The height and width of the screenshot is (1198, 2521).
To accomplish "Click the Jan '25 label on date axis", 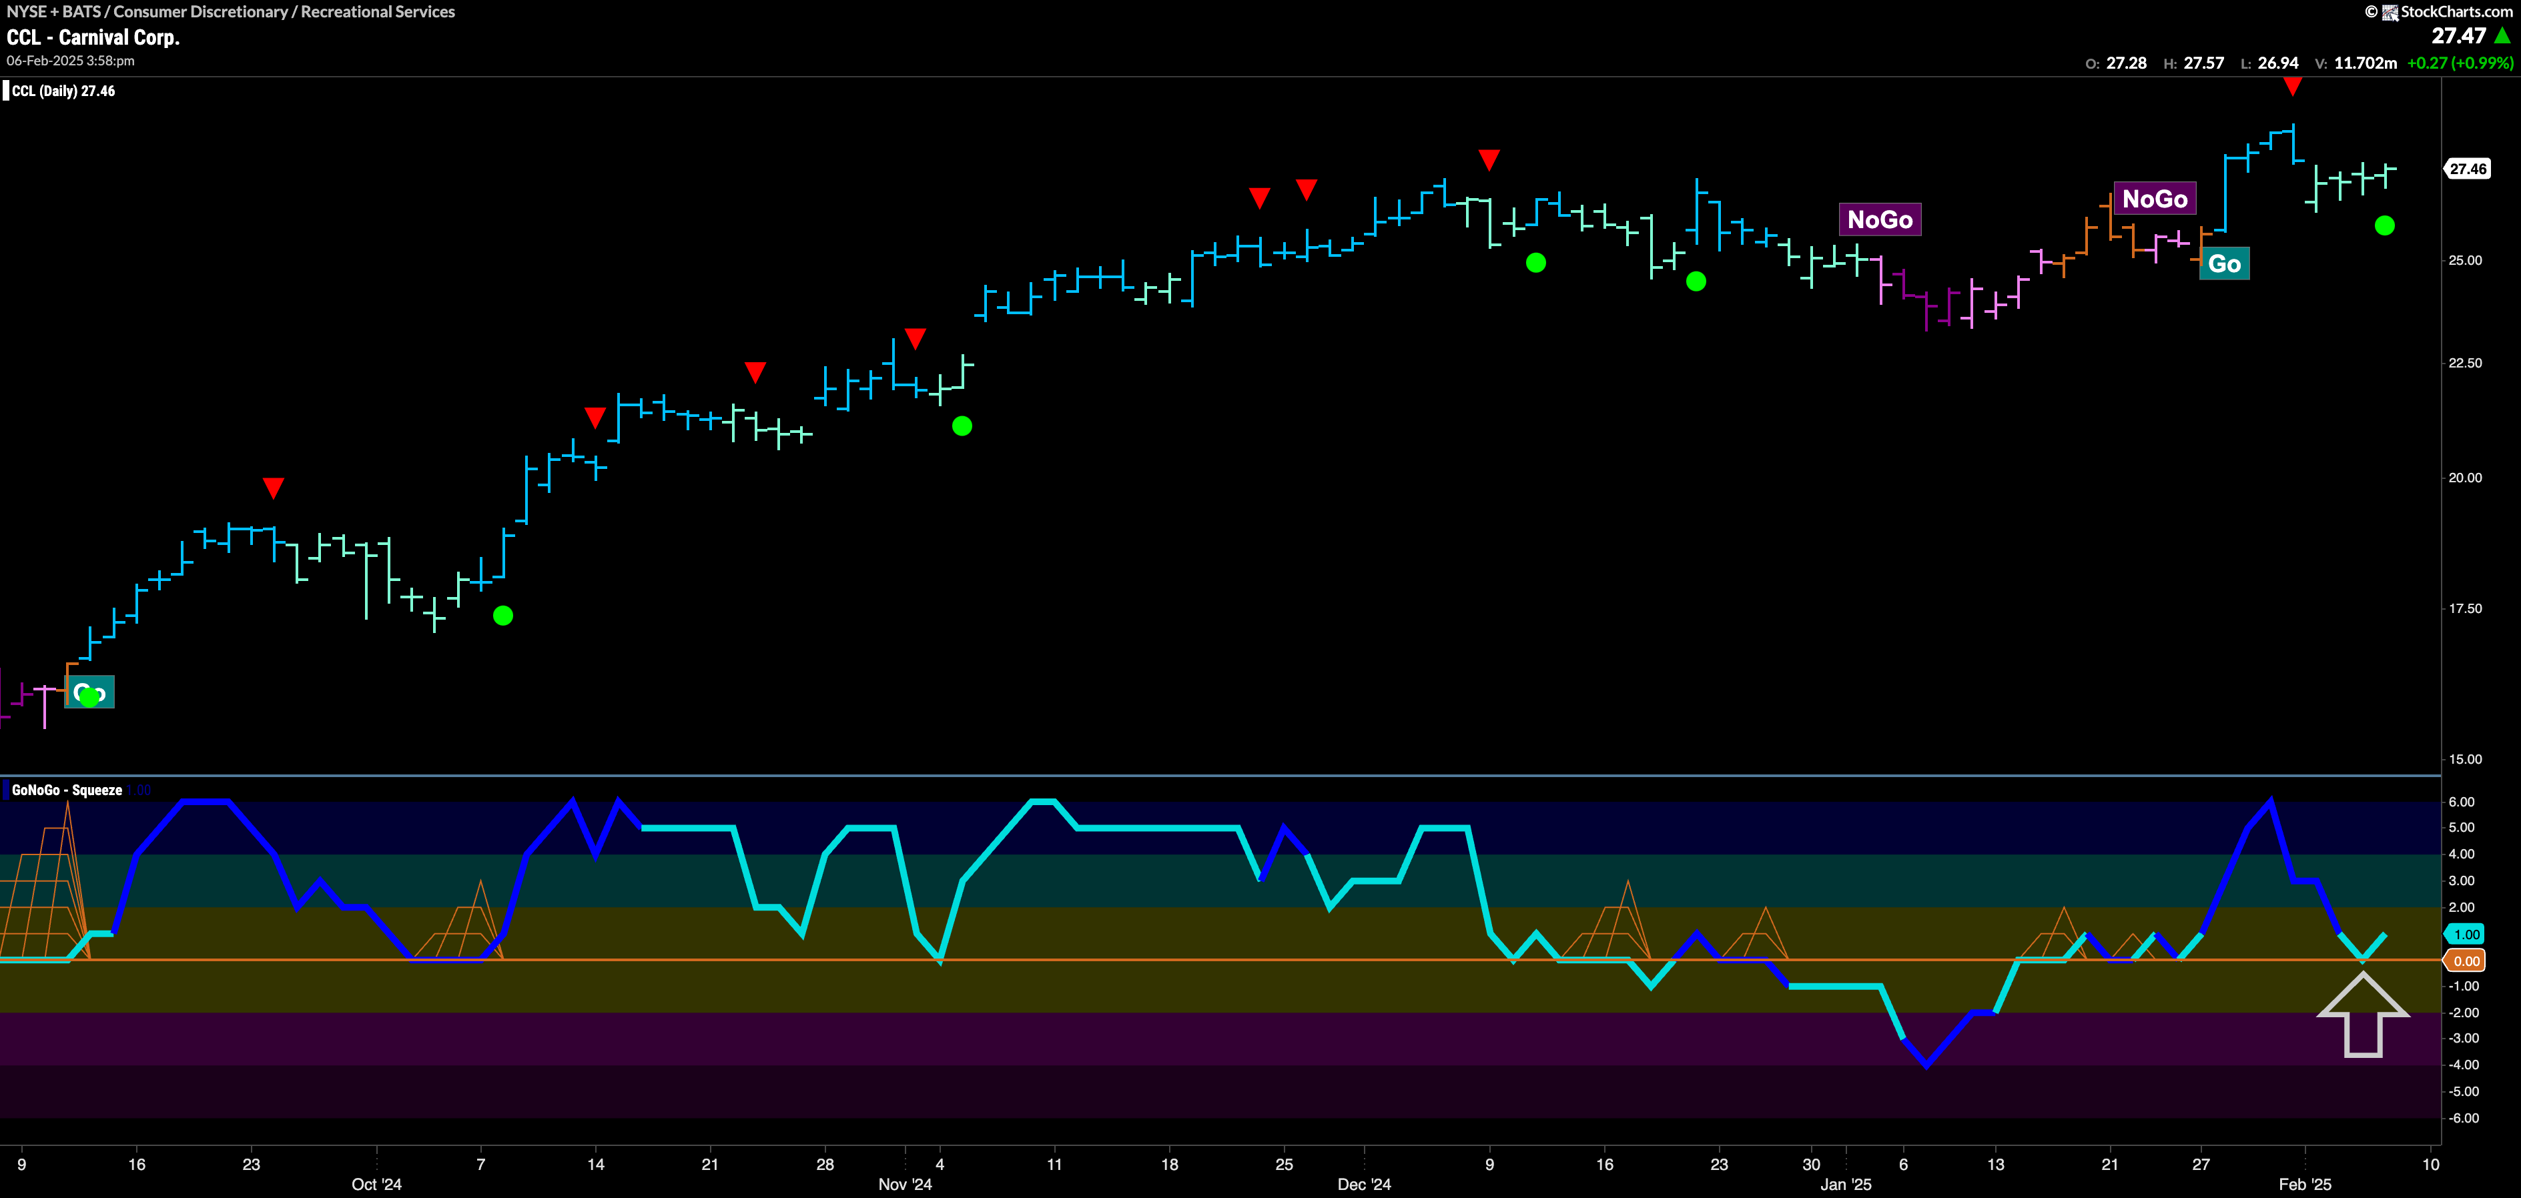I will pyautogui.click(x=1846, y=1184).
